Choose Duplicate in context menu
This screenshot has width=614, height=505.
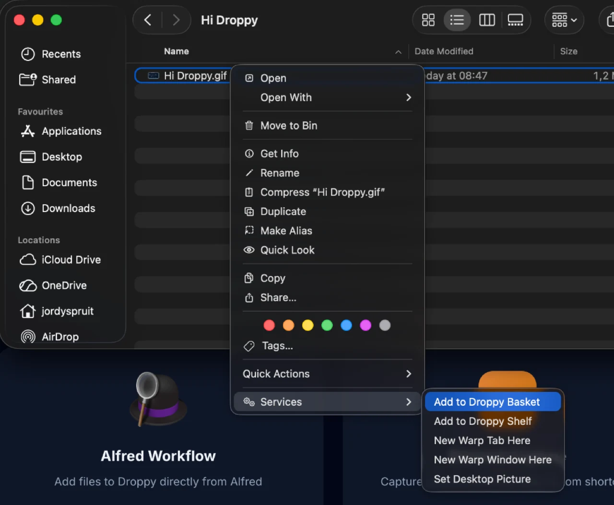pos(328,211)
